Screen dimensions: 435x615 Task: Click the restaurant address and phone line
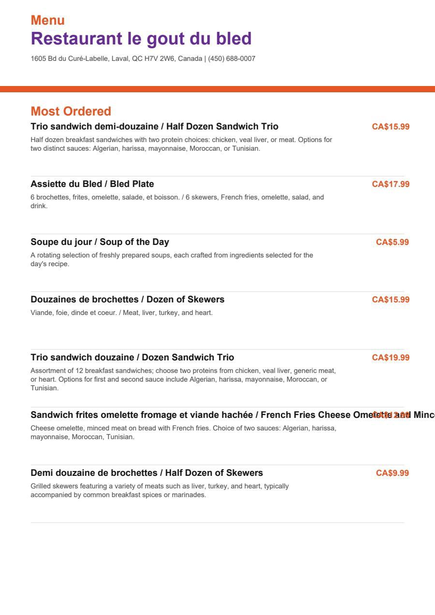click(x=143, y=59)
